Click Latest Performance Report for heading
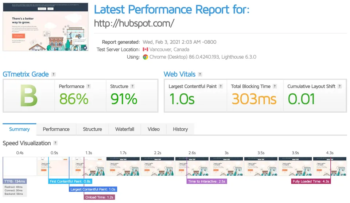This screenshot has width=350, height=203. coord(172,9)
